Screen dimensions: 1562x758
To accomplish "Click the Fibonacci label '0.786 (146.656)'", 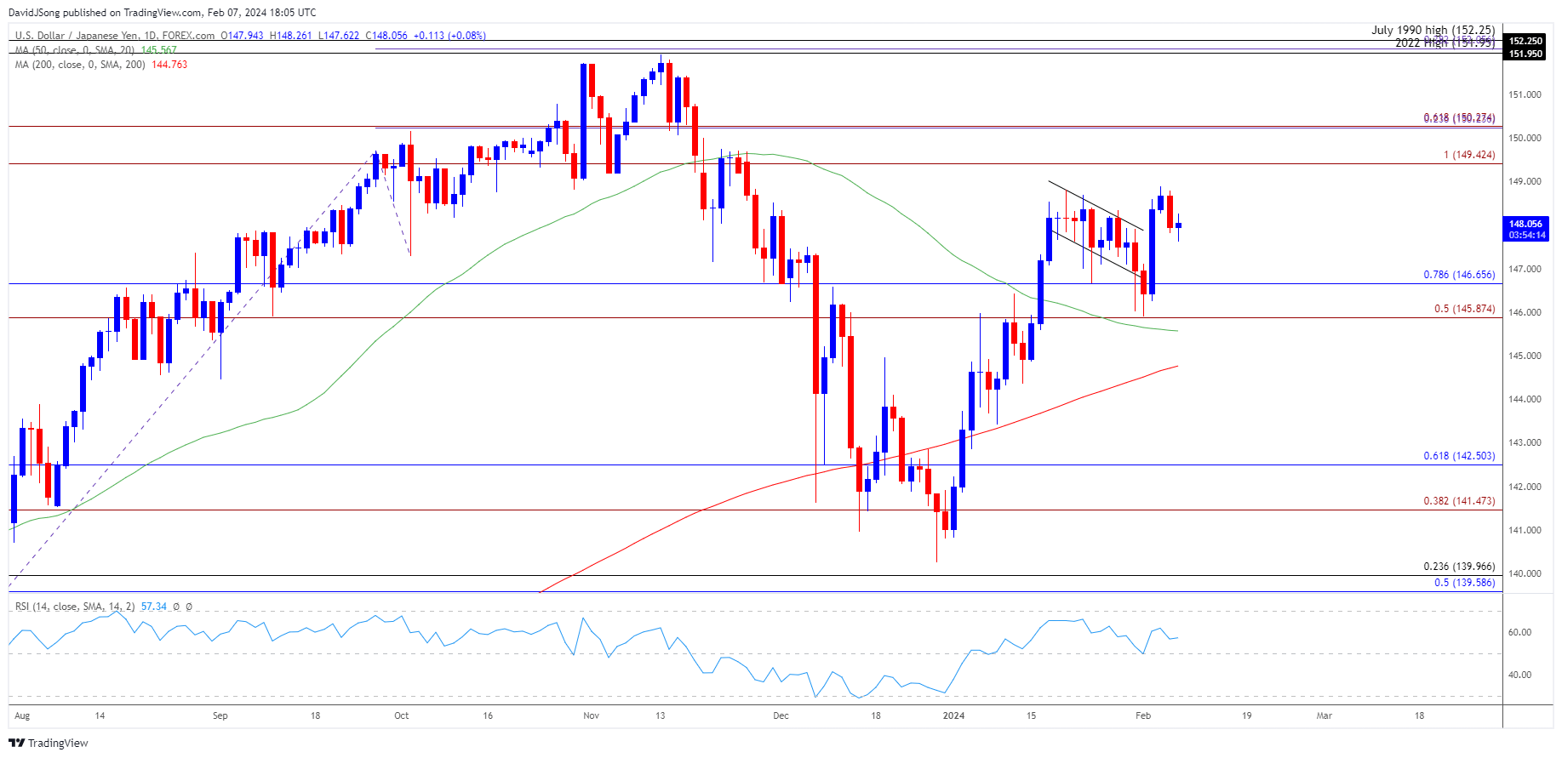I will pyautogui.click(x=1459, y=275).
